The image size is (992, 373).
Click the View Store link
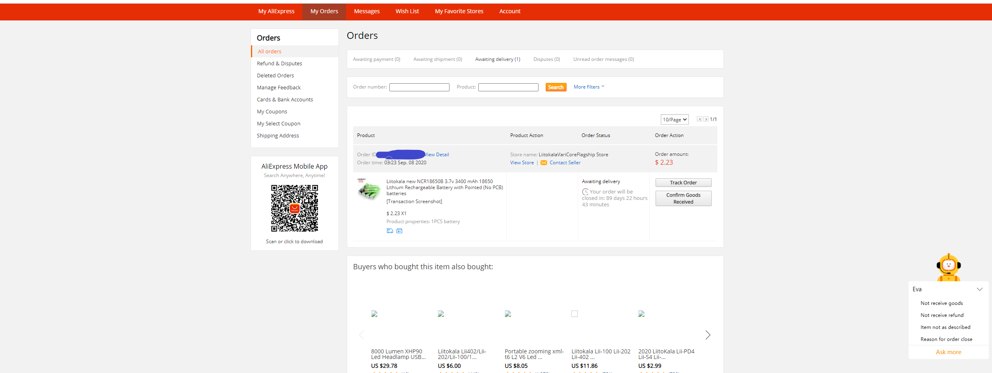522,163
